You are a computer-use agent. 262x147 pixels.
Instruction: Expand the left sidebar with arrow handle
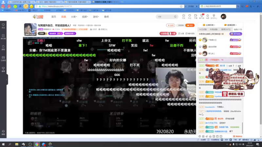7,80
